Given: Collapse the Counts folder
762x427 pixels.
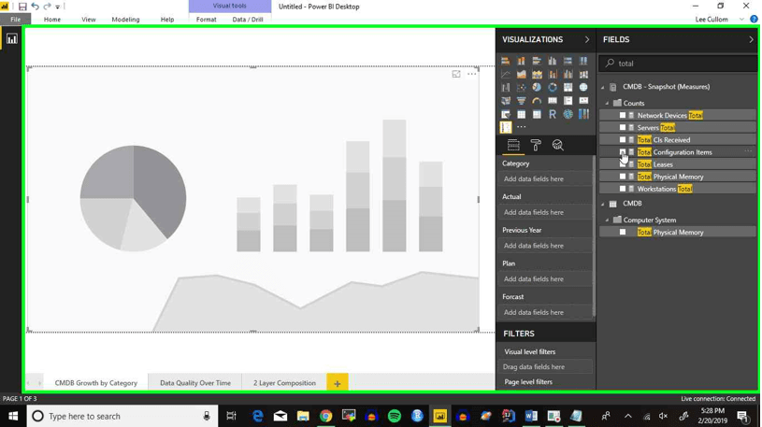Looking at the screenshot, I should 607,103.
